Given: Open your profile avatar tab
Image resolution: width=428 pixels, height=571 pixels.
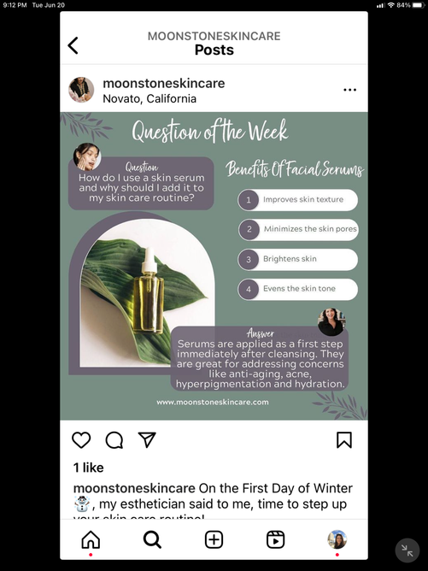Looking at the screenshot, I should click(x=337, y=539).
